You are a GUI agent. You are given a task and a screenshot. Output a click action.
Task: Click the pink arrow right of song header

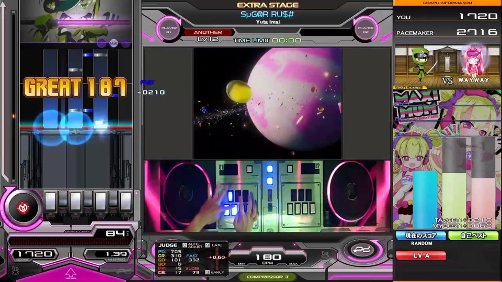[x=386, y=37]
